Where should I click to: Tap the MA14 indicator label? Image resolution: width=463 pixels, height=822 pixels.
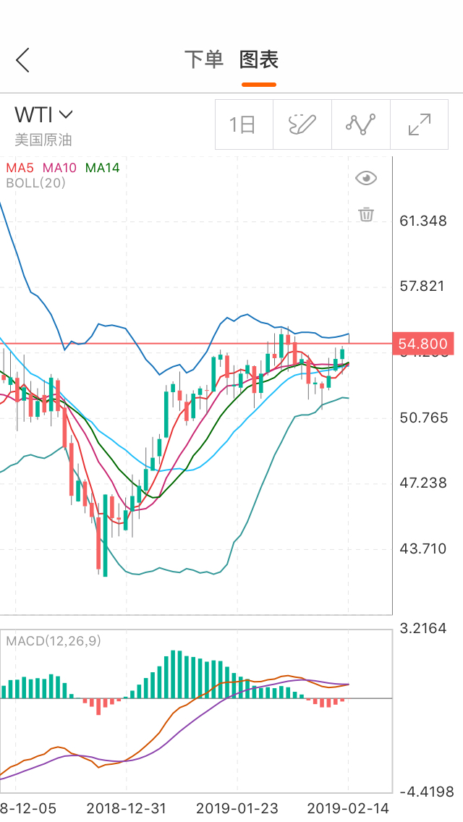click(103, 168)
